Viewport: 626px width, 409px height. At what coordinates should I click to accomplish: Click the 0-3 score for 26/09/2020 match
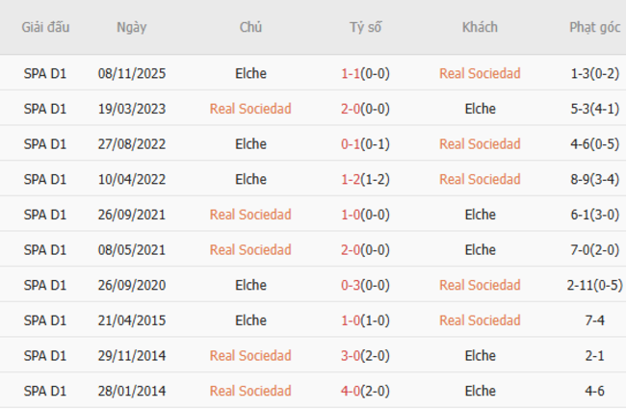coord(351,285)
